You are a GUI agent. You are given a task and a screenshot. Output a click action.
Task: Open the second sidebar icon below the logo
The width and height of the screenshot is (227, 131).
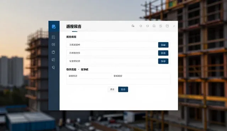pos(53,44)
